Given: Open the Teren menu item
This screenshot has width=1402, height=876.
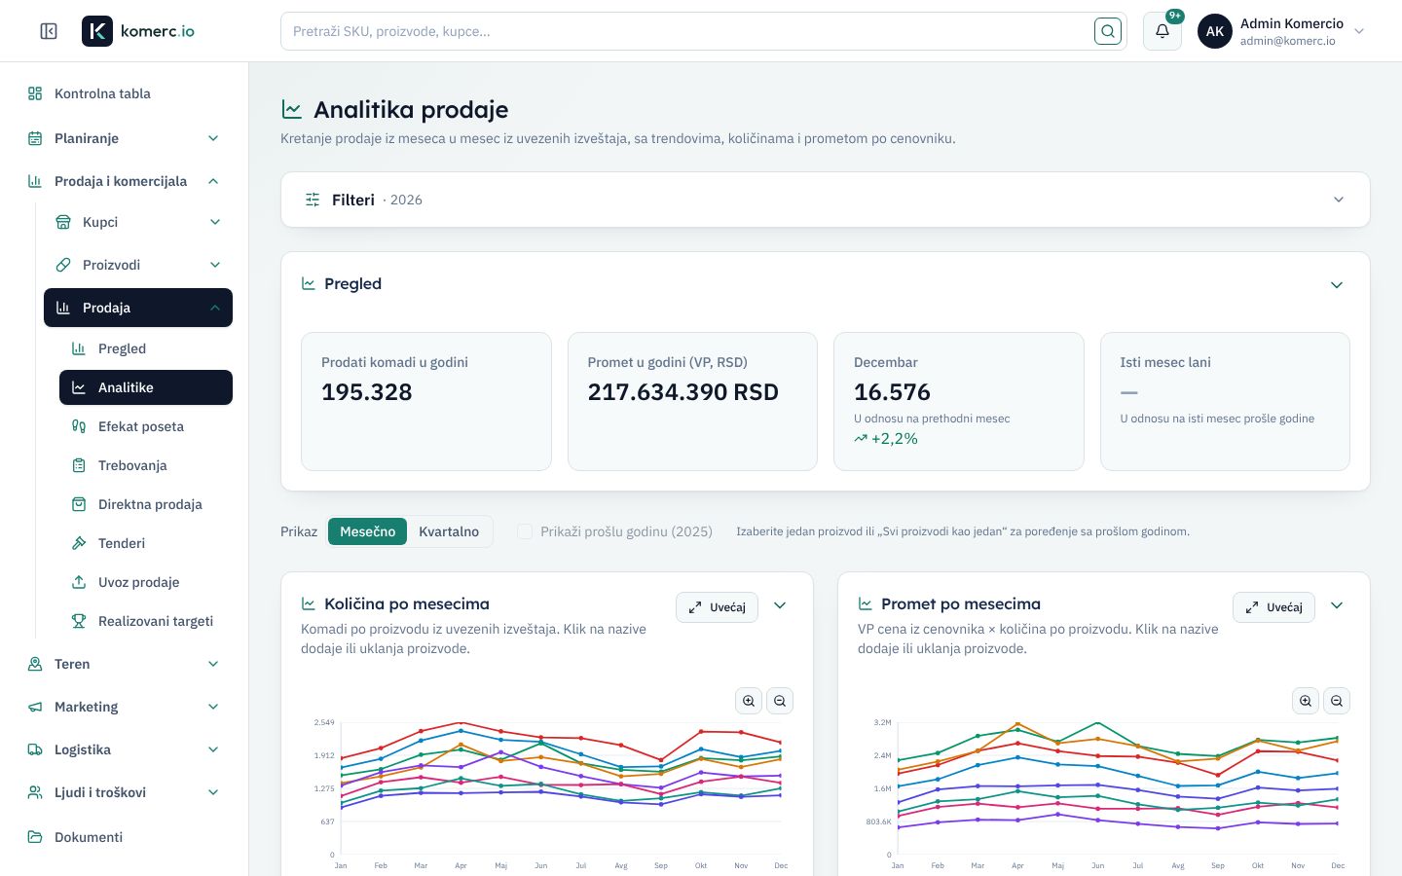Looking at the screenshot, I should point(125,664).
